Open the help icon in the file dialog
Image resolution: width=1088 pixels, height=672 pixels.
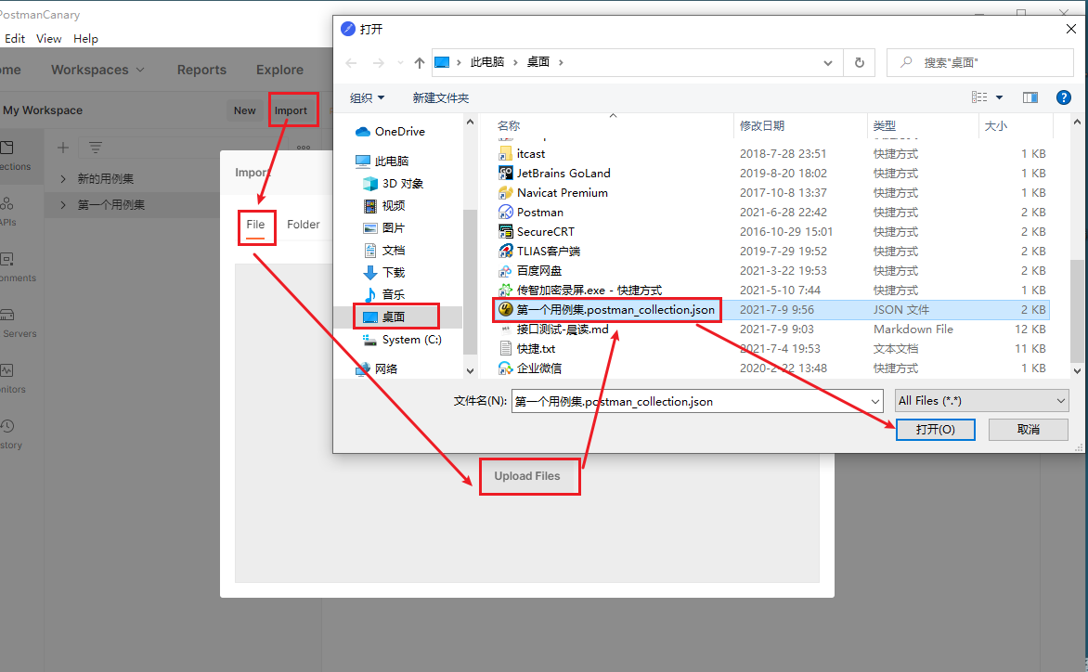[1063, 97]
